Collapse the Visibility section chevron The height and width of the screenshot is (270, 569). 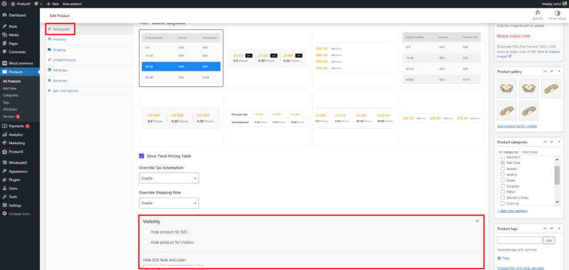pyautogui.click(x=476, y=221)
